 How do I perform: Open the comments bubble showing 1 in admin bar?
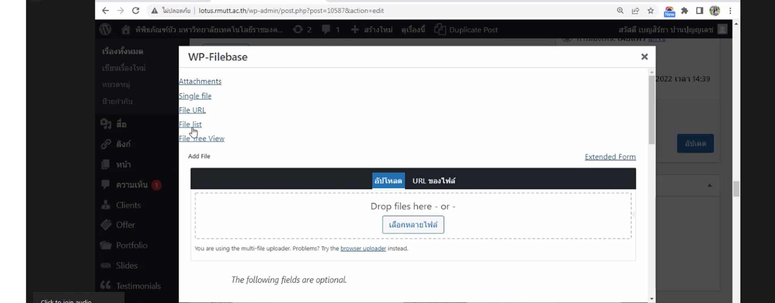(331, 29)
